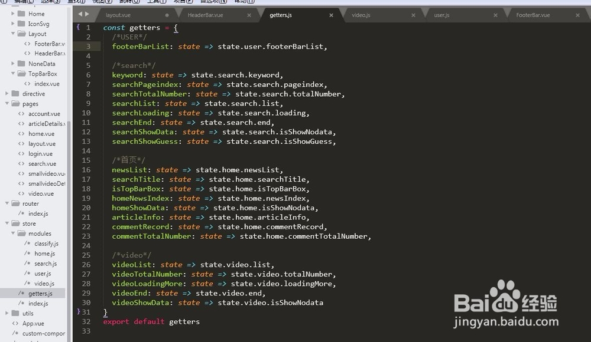The width and height of the screenshot is (591, 342).
Task: Open the user.js tab
Action: coord(441,15)
